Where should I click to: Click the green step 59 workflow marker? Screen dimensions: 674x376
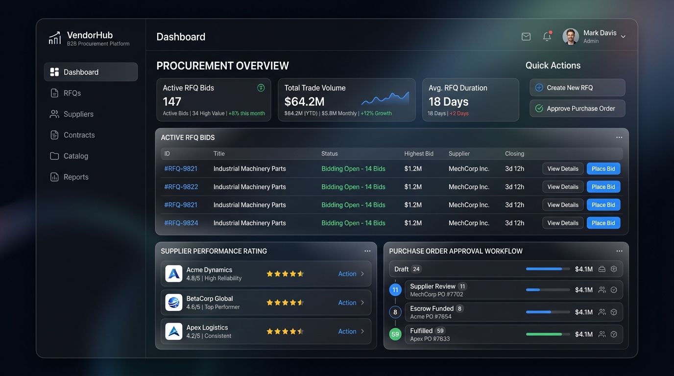point(395,334)
